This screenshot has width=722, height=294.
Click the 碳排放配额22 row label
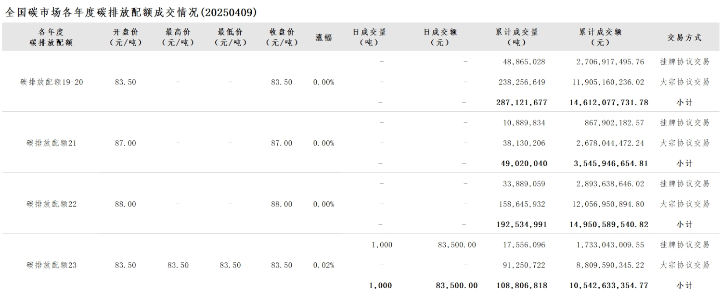click(52, 204)
